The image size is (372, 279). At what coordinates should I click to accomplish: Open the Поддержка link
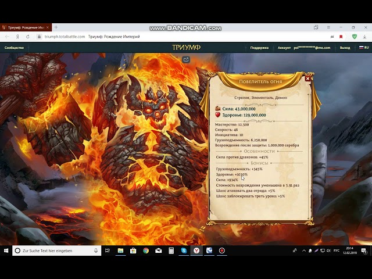(x=259, y=48)
